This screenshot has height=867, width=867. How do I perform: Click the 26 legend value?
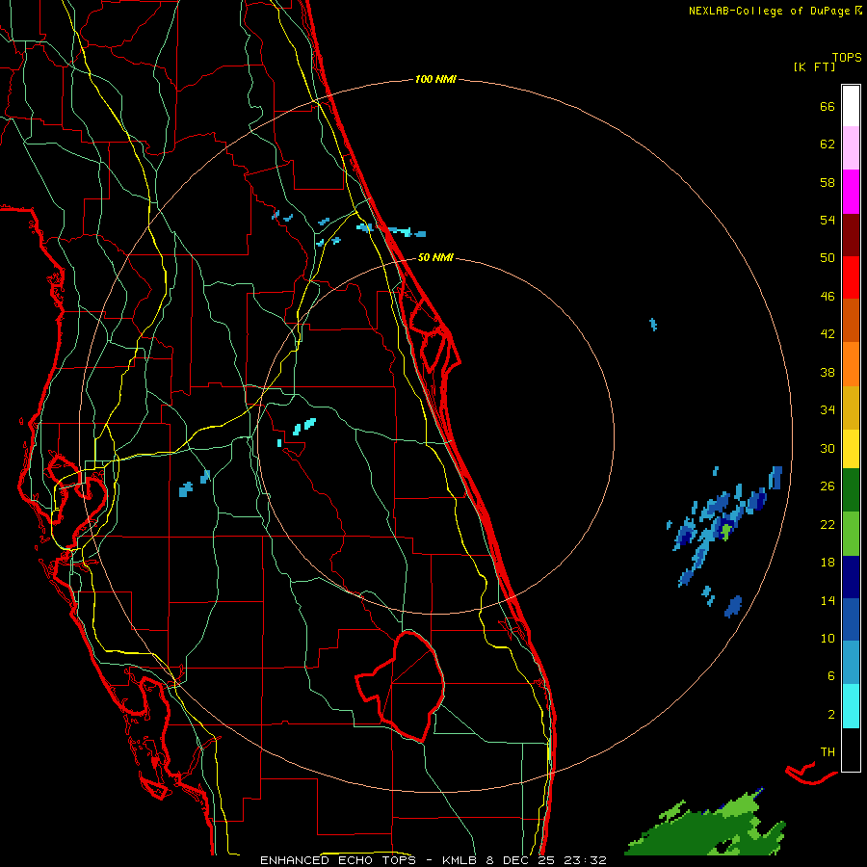click(x=828, y=486)
